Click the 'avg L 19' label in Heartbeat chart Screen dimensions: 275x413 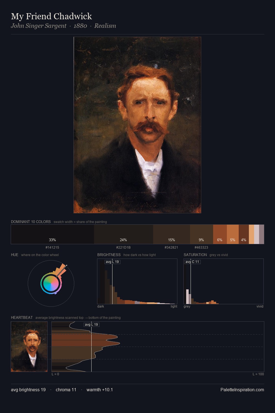(92, 325)
